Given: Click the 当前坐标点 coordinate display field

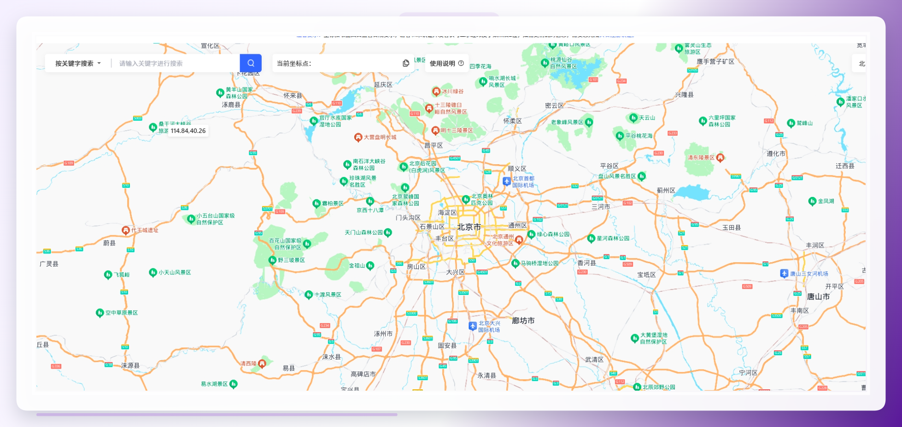Looking at the screenshot, I should [343, 63].
